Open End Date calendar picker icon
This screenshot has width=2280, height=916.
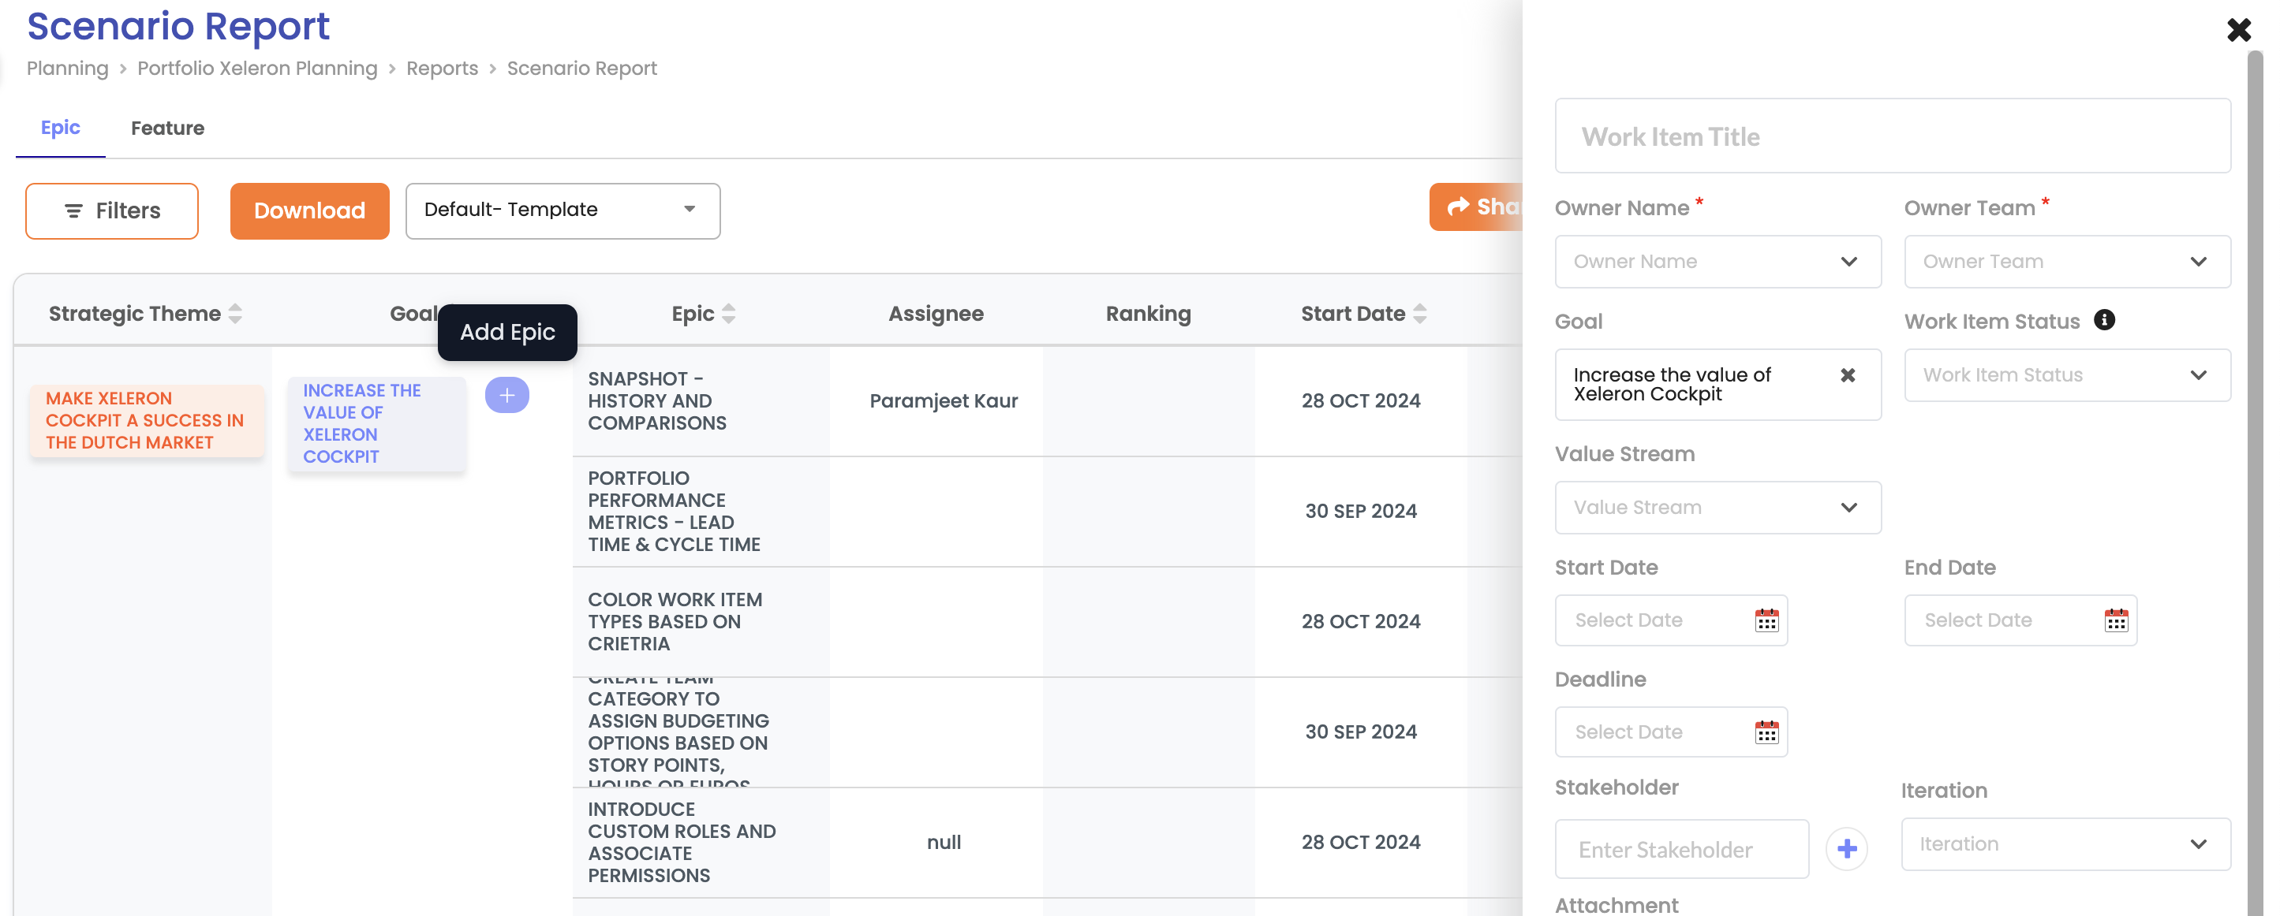pos(2115,620)
